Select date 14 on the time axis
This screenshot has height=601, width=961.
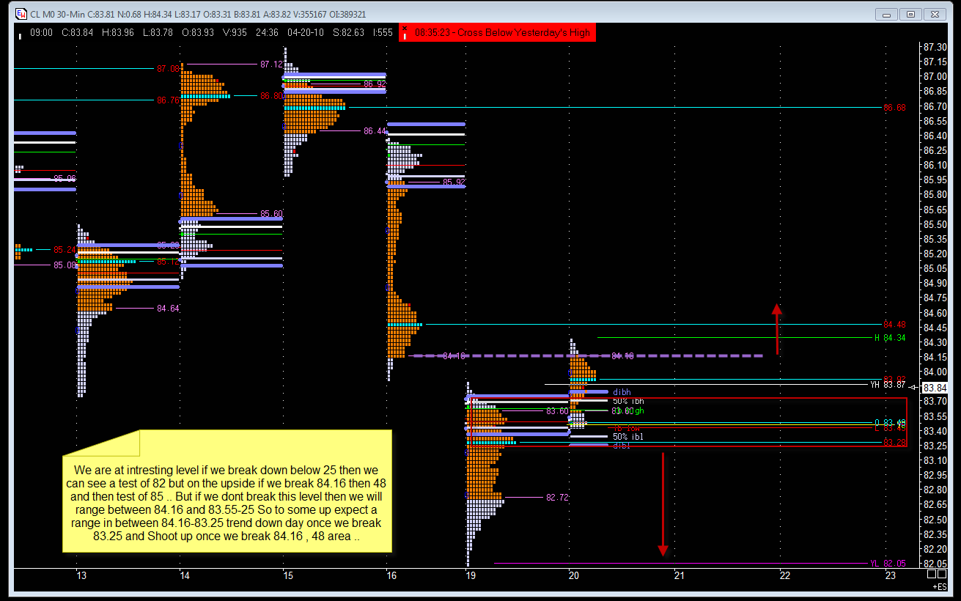pos(185,576)
